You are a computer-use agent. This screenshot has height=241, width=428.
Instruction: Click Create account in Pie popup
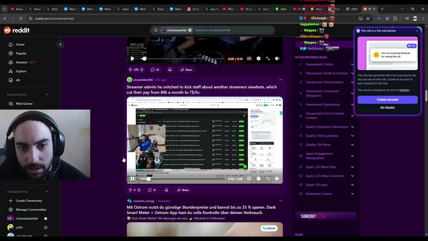tap(388, 99)
